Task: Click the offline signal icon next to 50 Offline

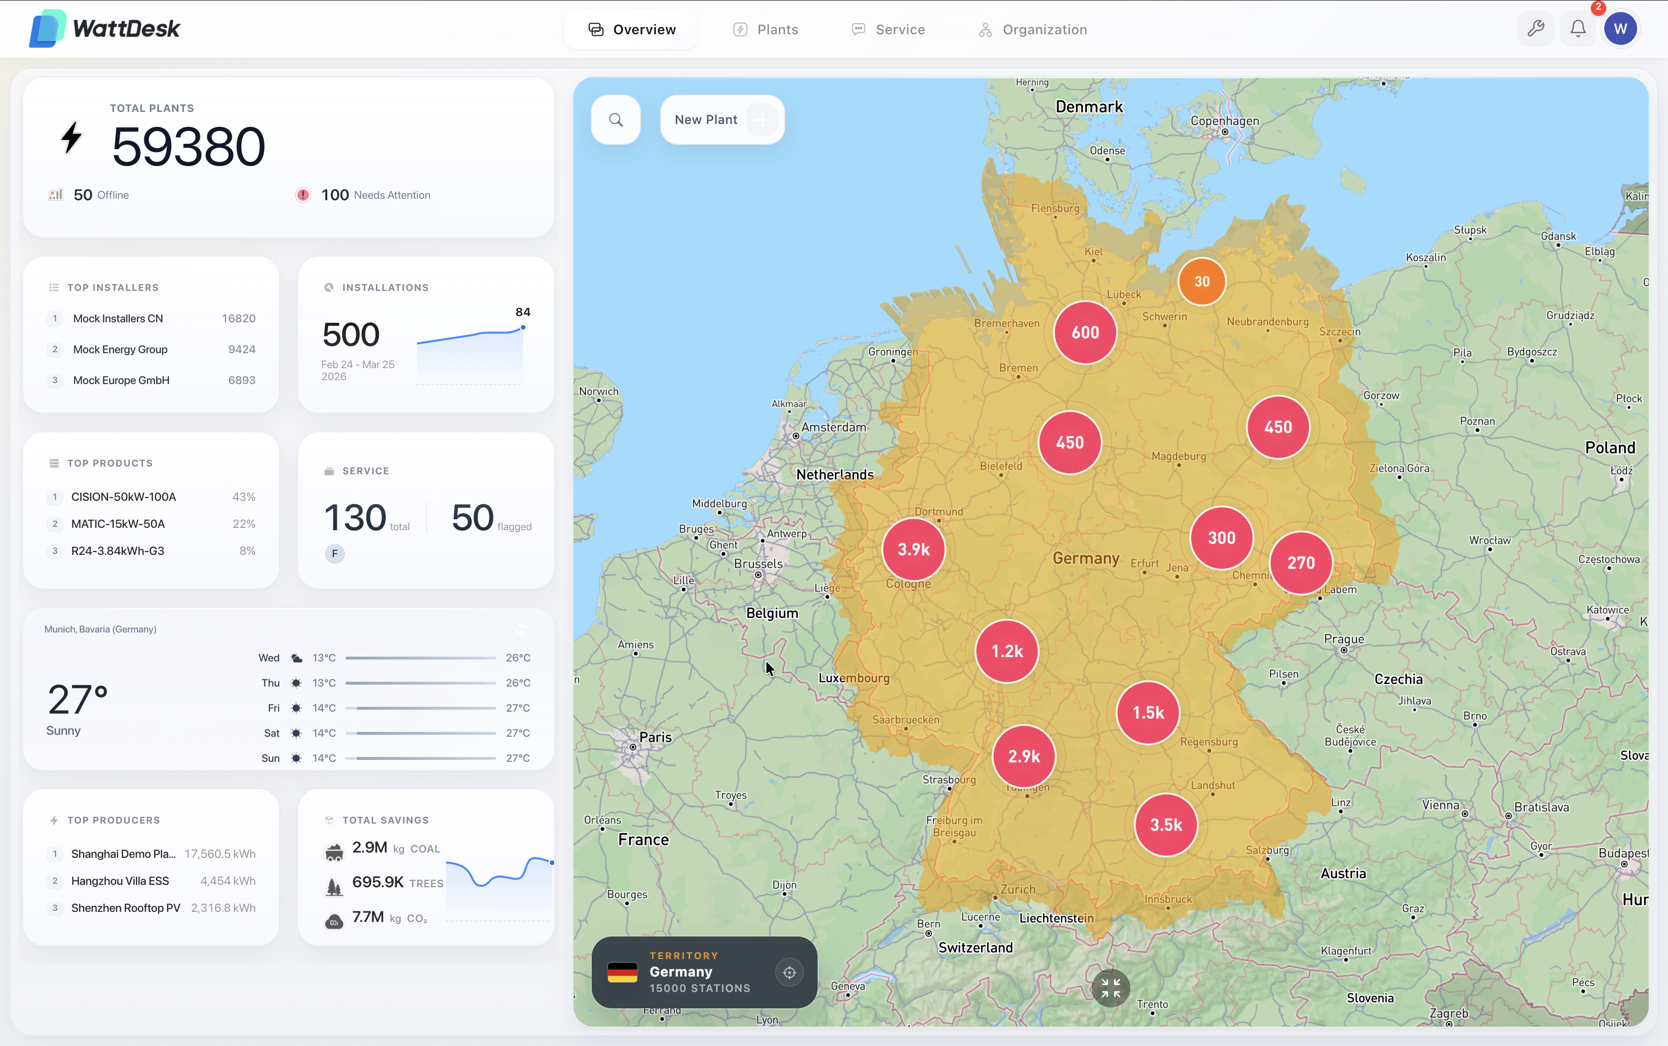Action: point(56,194)
